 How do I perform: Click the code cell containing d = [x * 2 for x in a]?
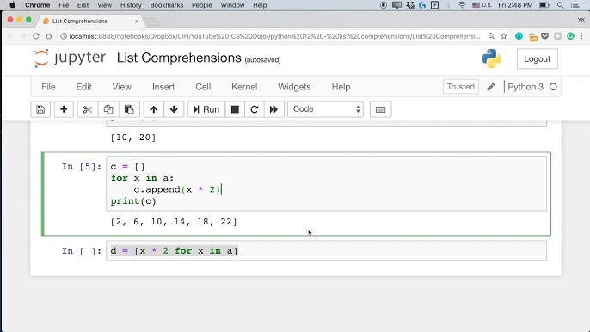coord(326,250)
